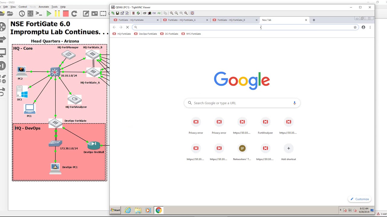The image size is (387, 217).
Task: Open a new Chrome tab with plus
Action: (314, 20)
